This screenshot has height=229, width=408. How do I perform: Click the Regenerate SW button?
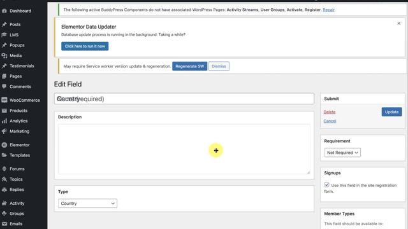[190, 66]
